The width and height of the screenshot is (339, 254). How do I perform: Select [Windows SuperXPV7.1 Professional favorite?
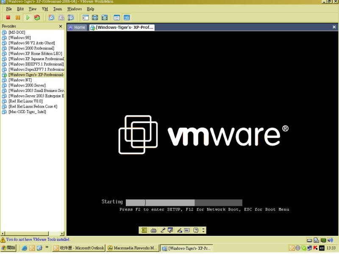point(33,69)
